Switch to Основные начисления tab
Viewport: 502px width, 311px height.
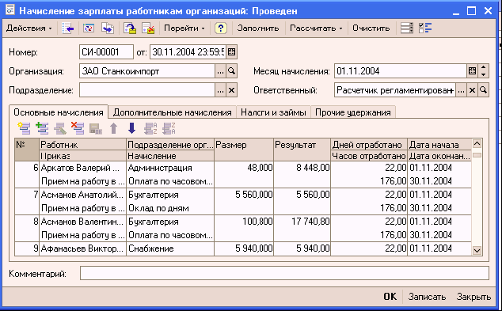[x=59, y=112]
